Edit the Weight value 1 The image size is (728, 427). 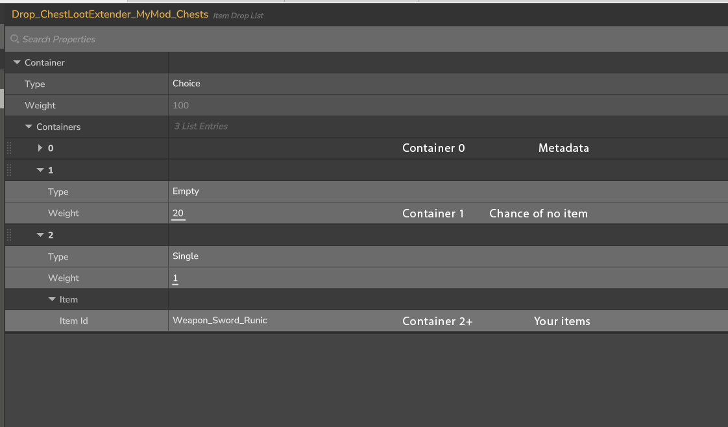coord(175,278)
